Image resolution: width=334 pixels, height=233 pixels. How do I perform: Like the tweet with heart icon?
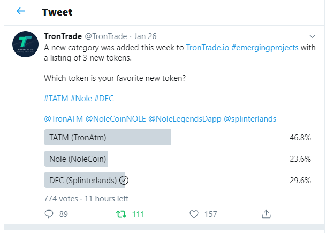tap(194, 214)
